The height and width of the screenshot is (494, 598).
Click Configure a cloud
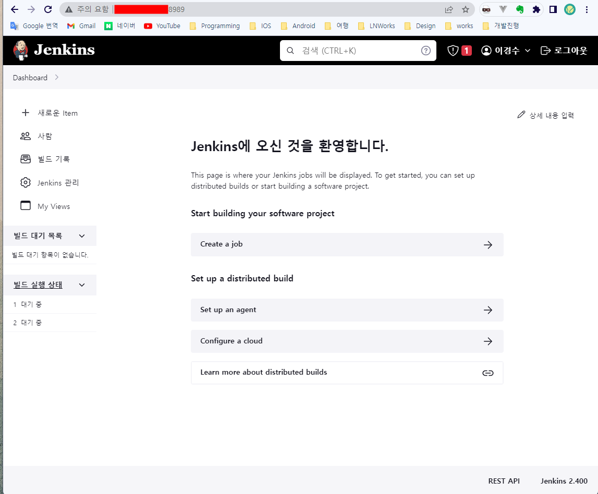[x=347, y=341]
